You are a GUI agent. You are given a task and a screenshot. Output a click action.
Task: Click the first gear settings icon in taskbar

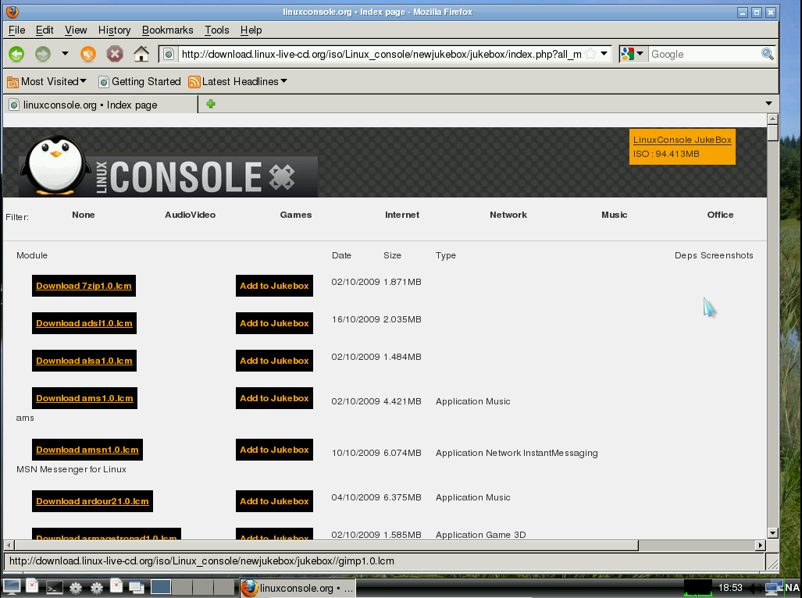click(76, 589)
